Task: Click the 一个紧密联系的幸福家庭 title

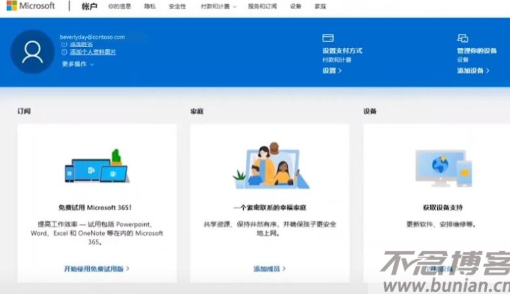Action: coord(269,208)
